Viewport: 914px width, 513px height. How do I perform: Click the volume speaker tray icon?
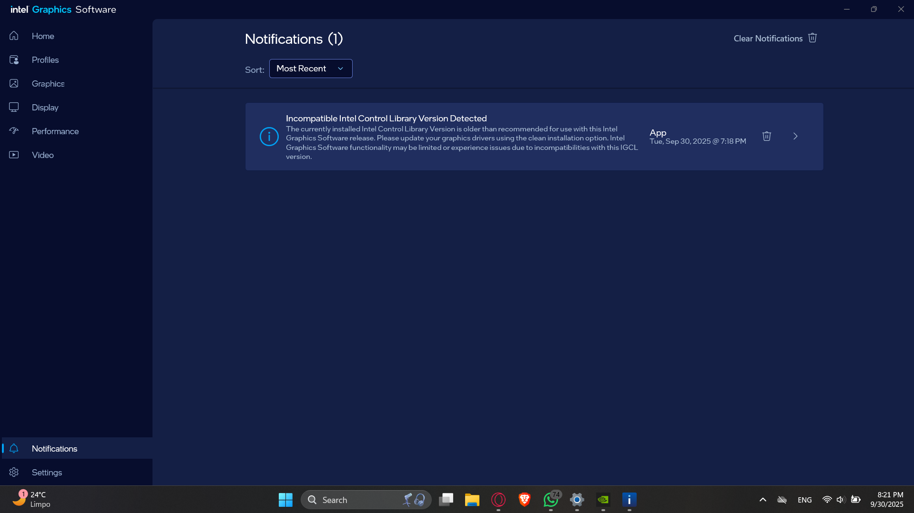[x=841, y=500]
